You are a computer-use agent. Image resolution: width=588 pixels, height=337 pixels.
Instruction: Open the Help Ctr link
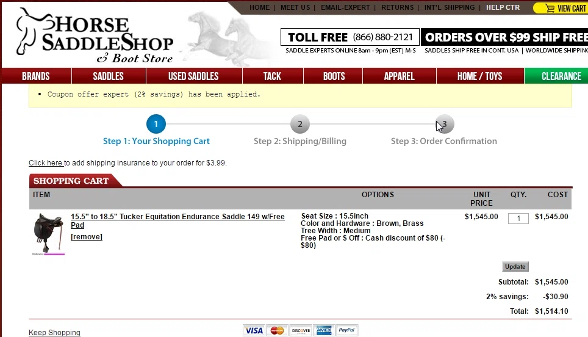pos(503,7)
